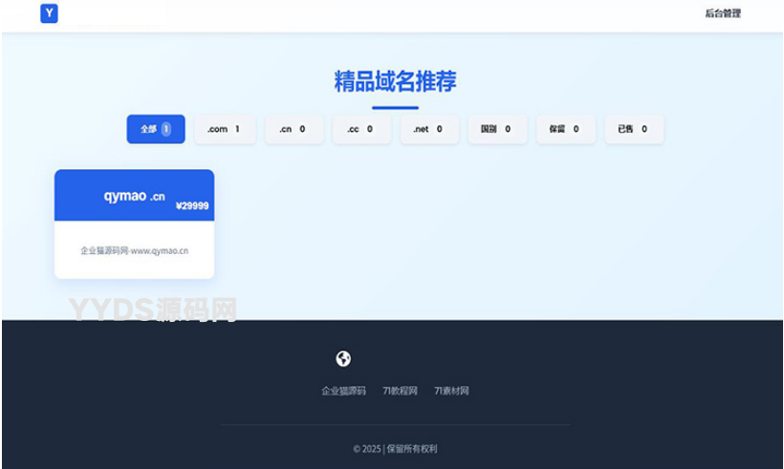This screenshot has height=469, width=784.
Task: Select the 已售 filter tab
Action: coord(634,129)
